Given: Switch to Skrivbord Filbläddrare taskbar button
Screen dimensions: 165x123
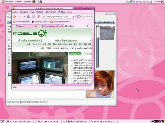Looking at the screenshot, I should tap(76, 121).
